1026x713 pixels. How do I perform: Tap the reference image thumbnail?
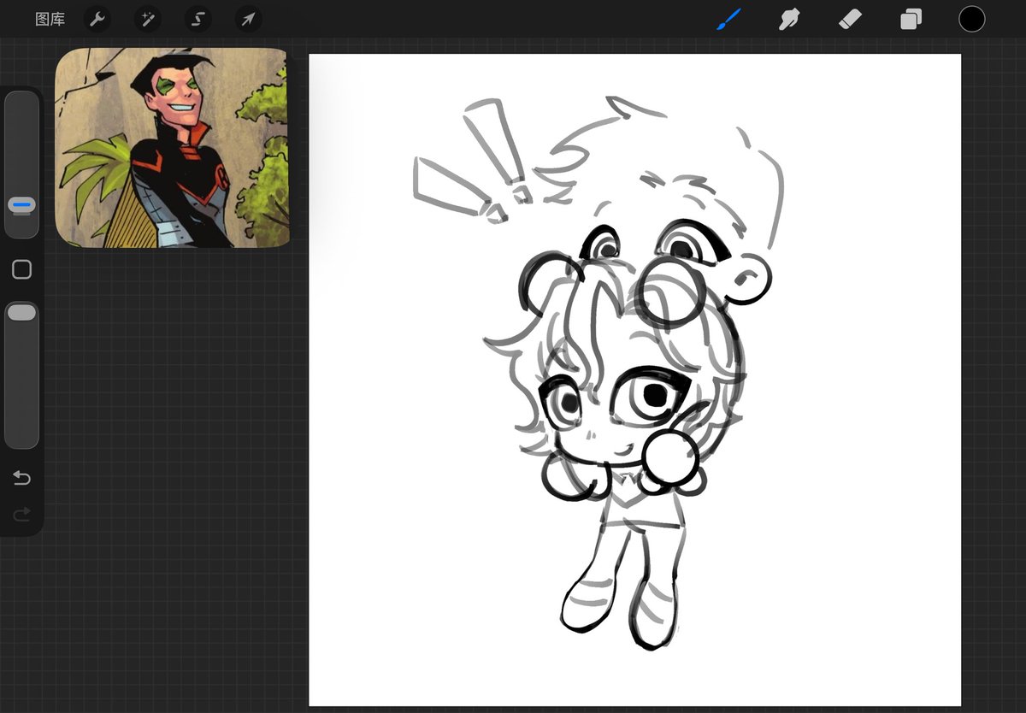pyautogui.click(x=172, y=148)
